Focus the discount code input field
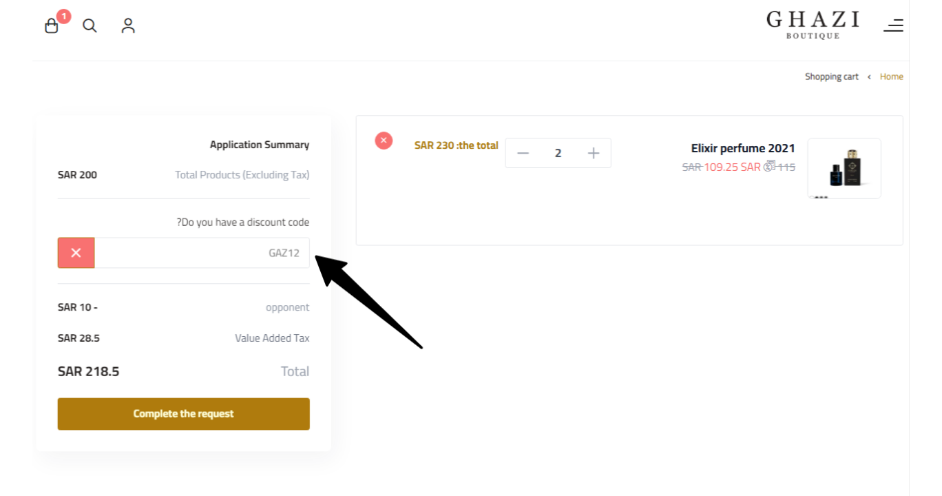This screenshot has width=942, height=496. point(202,253)
